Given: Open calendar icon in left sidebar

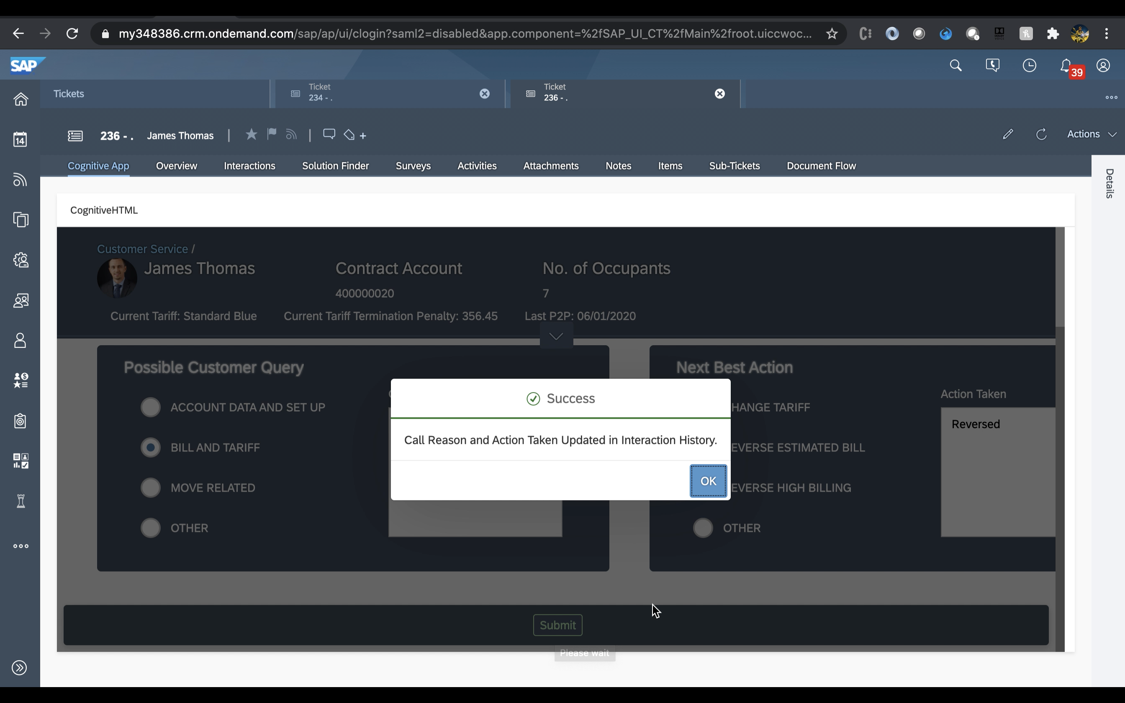Looking at the screenshot, I should 21,139.
